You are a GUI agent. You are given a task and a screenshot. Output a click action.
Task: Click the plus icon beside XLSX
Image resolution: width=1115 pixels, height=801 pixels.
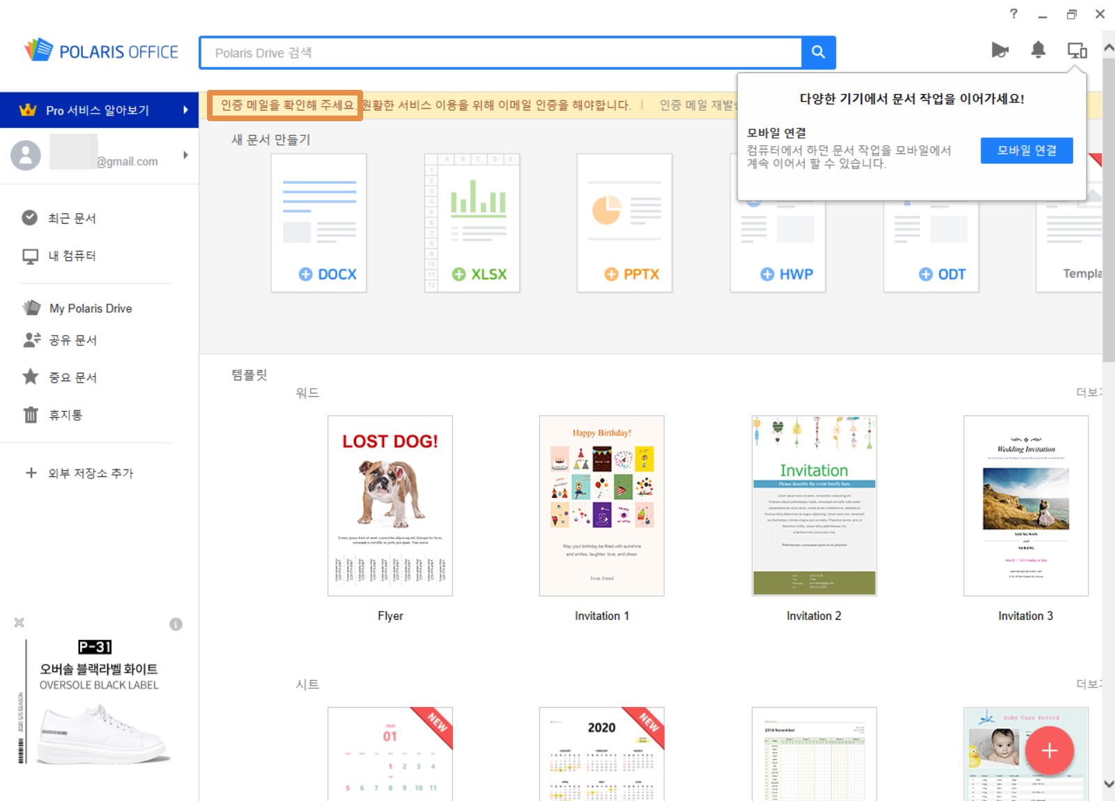459,274
